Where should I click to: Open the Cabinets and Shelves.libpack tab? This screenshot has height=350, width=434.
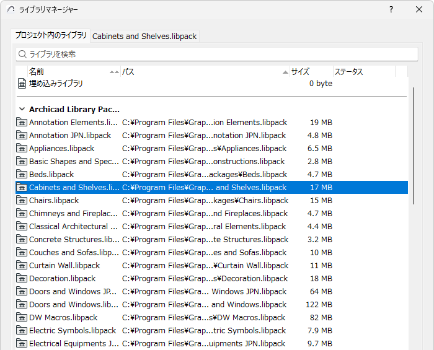144,36
